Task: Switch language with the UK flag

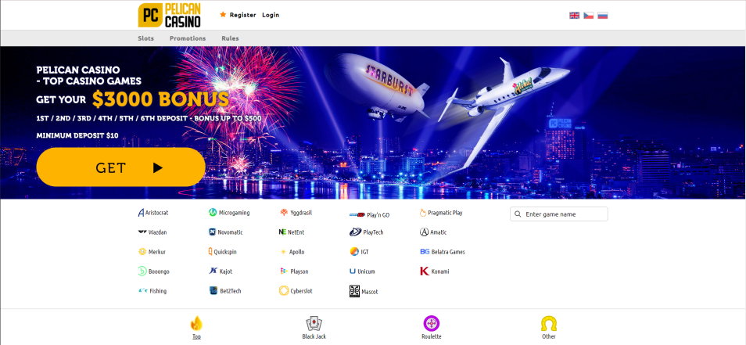Action: [x=574, y=15]
